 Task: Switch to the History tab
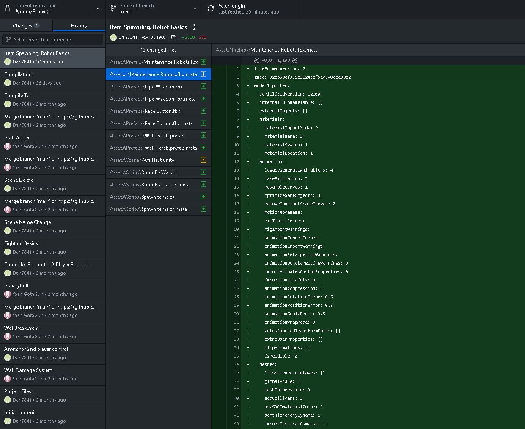[79, 26]
